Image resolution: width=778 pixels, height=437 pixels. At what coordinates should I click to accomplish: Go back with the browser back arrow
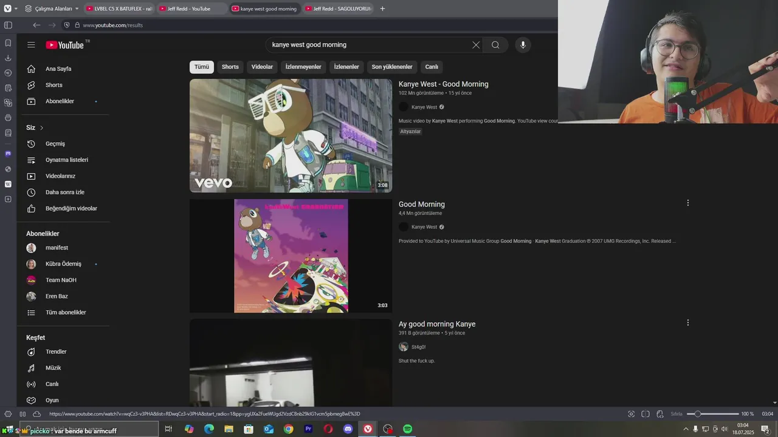click(36, 25)
